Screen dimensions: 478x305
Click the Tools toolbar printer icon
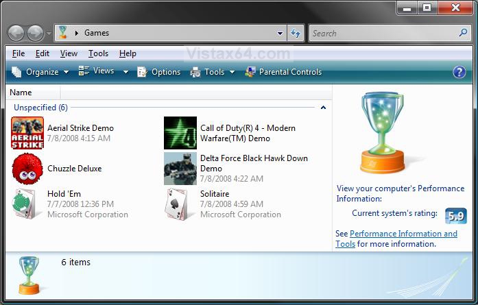pos(195,72)
